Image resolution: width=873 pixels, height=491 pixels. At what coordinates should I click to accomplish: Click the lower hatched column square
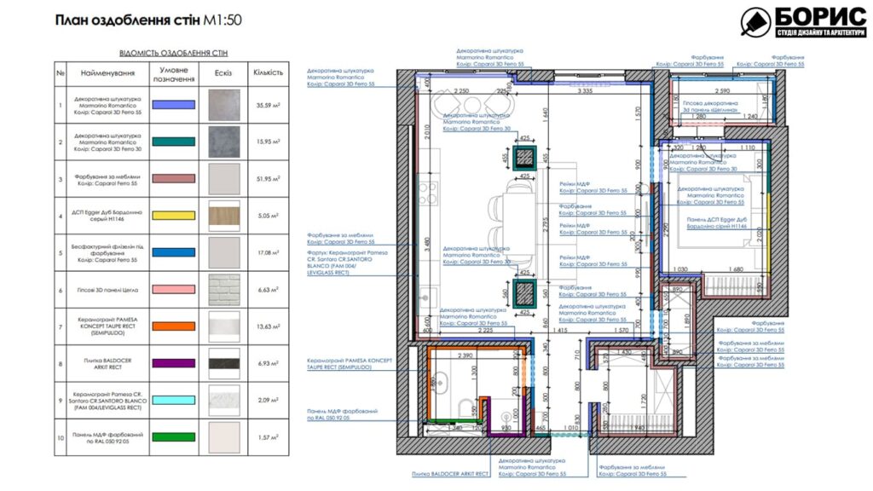[x=526, y=292]
